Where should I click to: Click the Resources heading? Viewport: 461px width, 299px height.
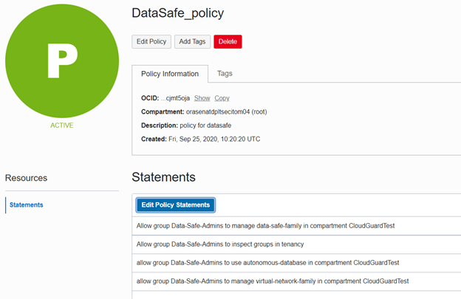26,178
